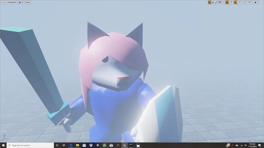Select the translate transform tool
This screenshot has width=264, height=148.
coord(210,2)
